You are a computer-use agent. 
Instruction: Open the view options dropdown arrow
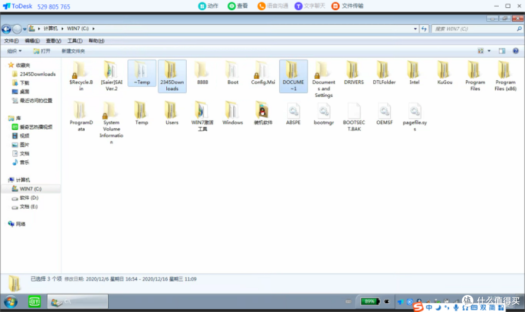coord(489,51)
